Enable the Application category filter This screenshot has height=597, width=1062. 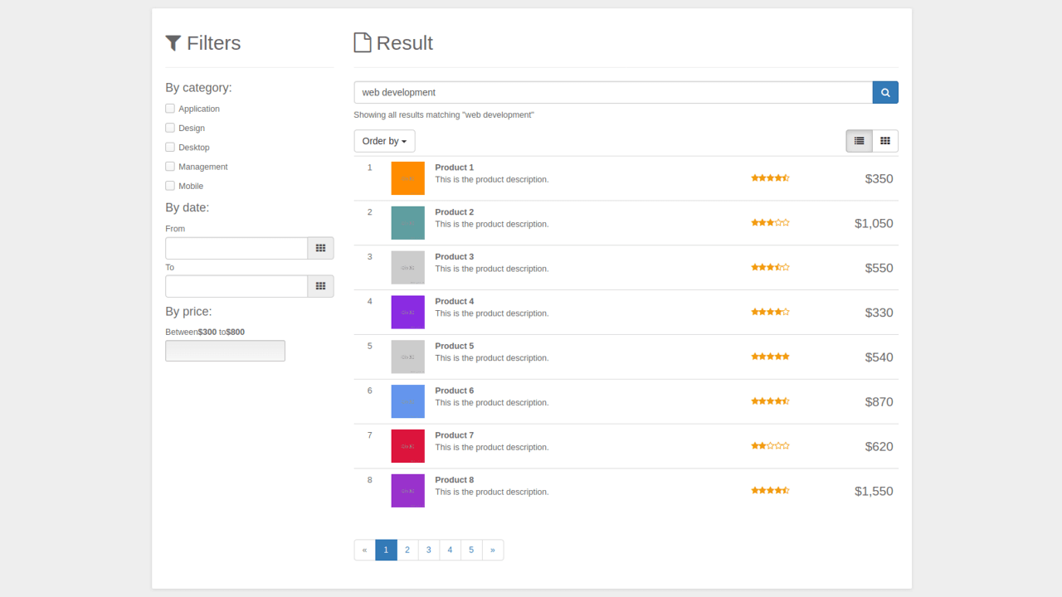point(169,108)
